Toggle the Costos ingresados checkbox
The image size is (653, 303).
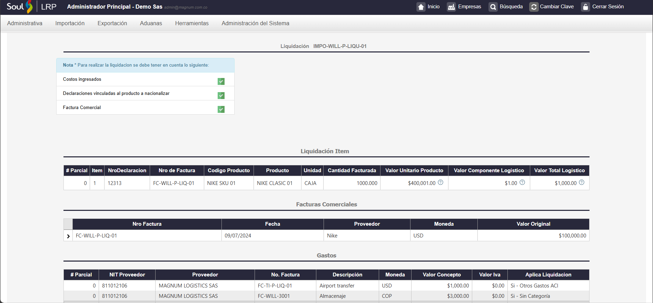point(221,81)
